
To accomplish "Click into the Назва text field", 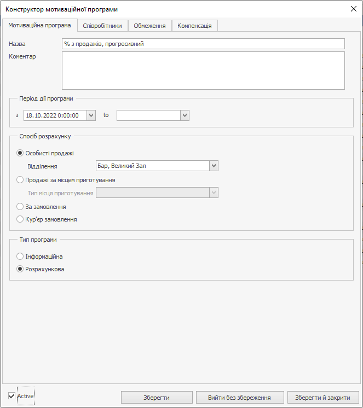I will pos(203,44).
